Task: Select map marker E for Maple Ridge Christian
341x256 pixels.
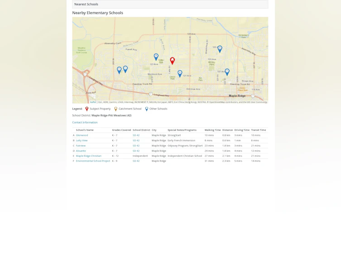Action: point(119,70)
